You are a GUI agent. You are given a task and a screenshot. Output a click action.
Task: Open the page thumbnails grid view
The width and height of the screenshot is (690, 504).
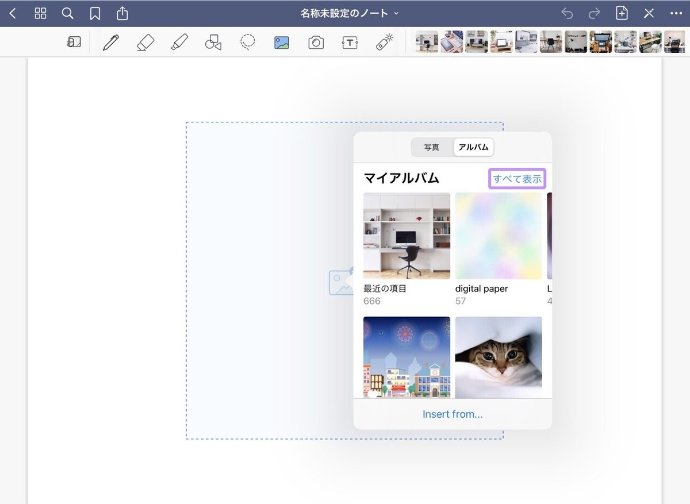point(40,13)
